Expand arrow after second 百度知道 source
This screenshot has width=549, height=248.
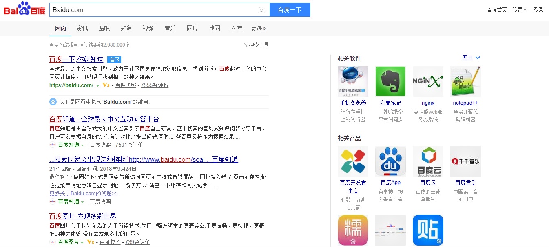tap(82, 202)
